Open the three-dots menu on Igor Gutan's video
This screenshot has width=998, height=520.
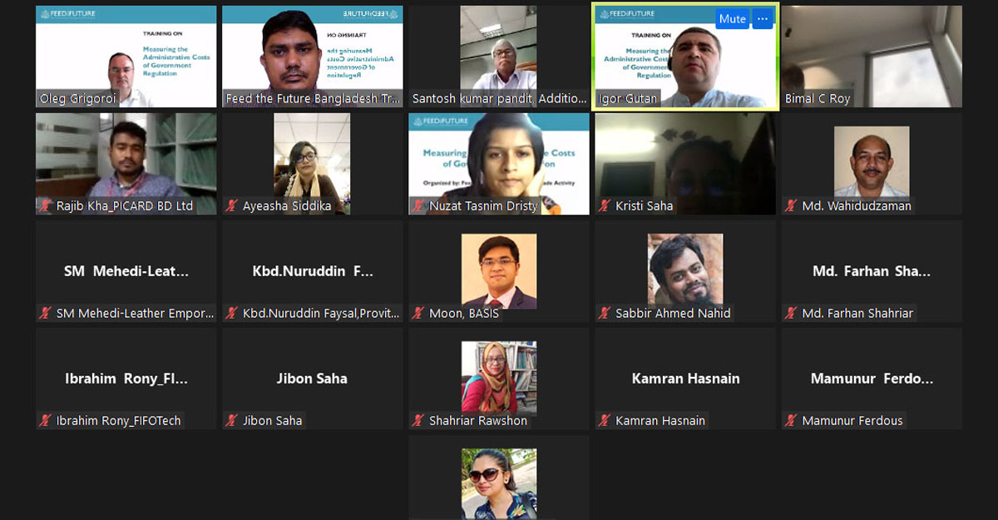click(763, 19)
